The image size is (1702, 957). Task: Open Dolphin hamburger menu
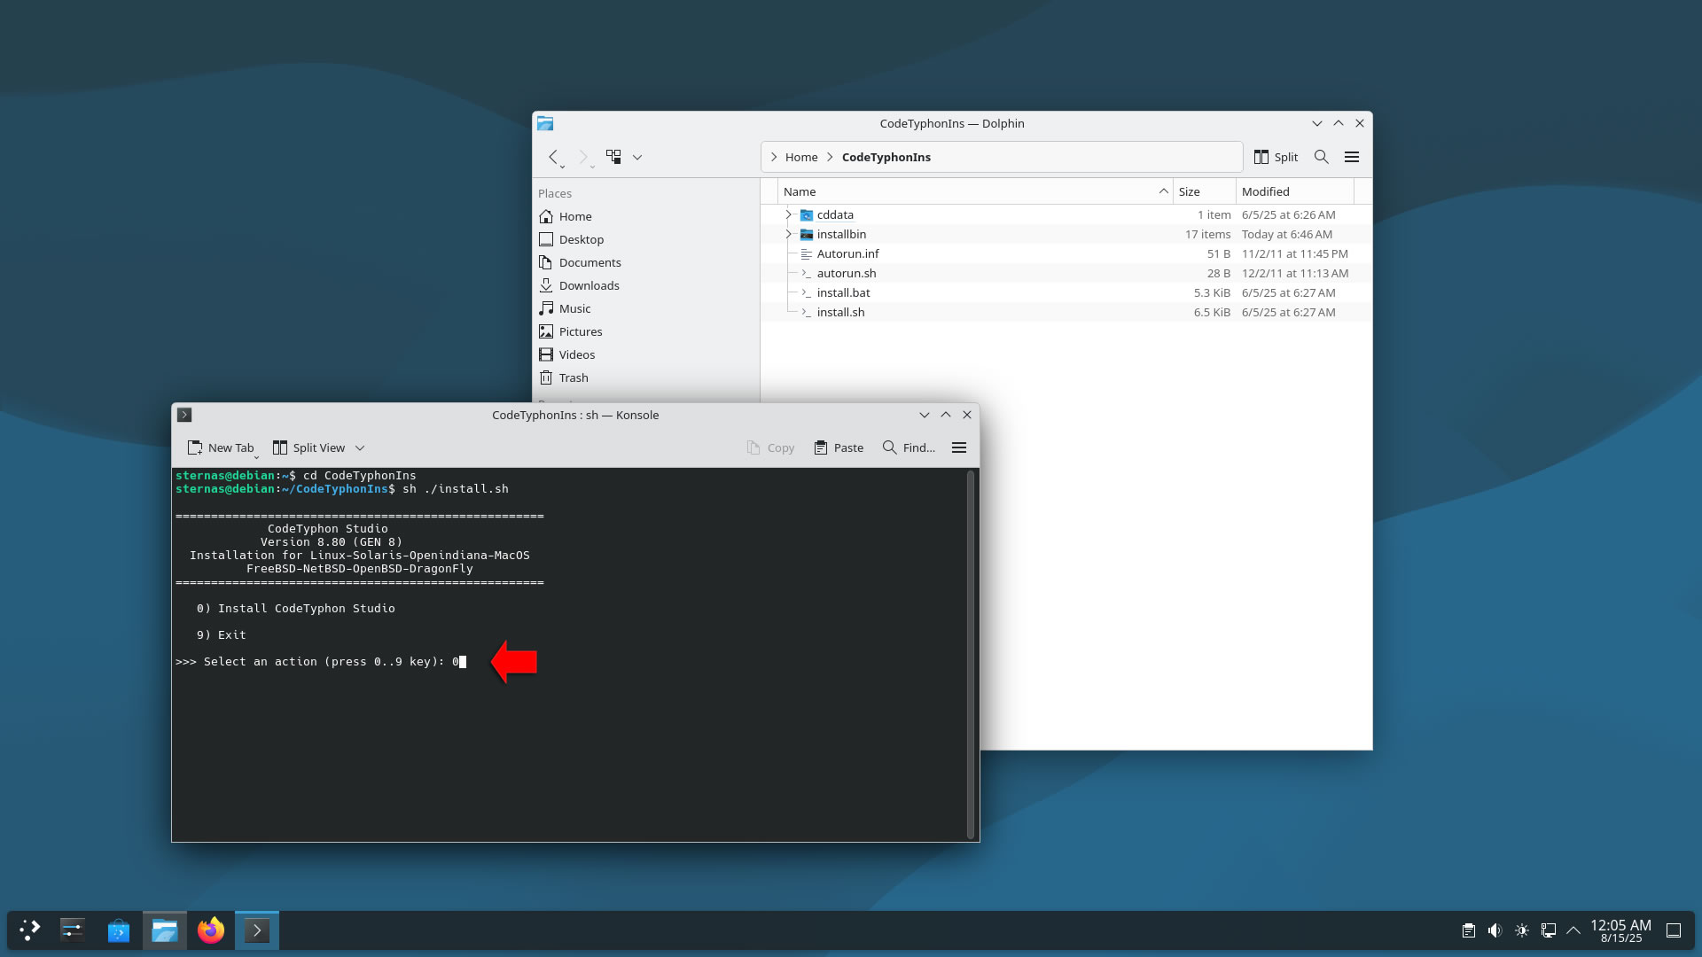(x=1352, y=157)
